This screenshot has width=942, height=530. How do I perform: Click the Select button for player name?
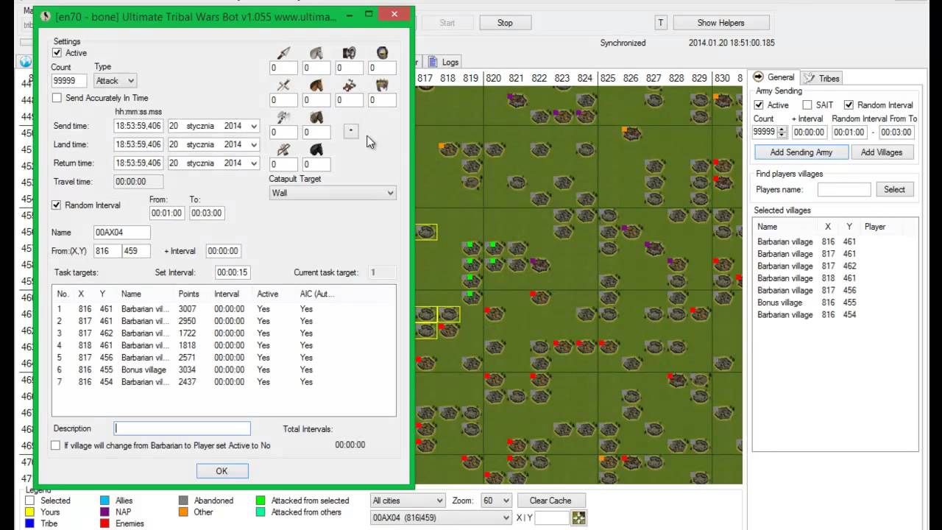[x=894, y=189]
